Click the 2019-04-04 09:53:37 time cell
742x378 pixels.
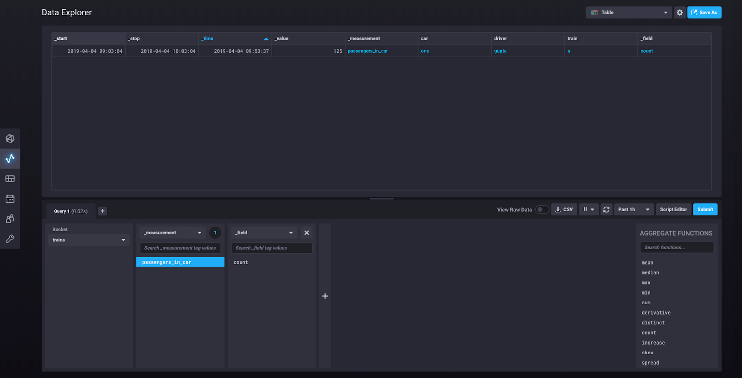(235, 51)
